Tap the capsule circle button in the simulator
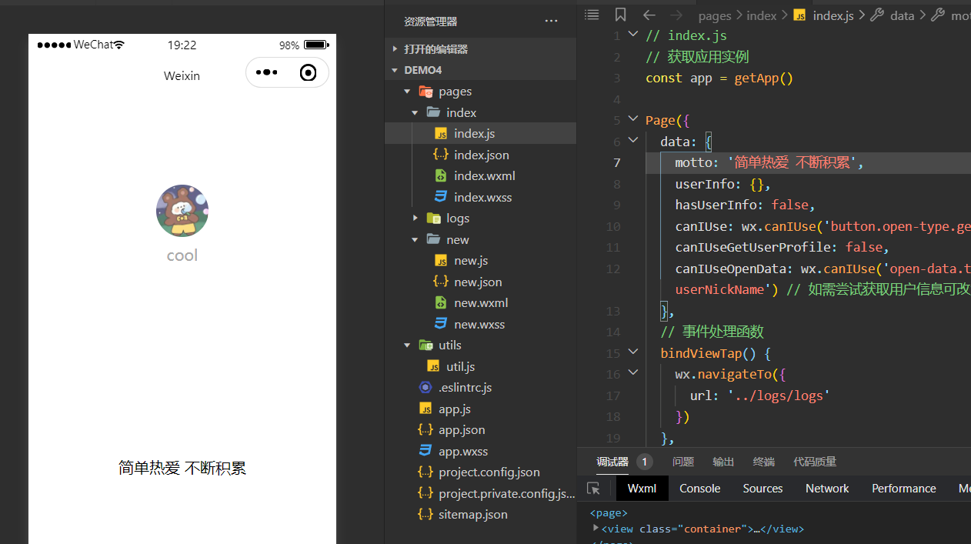The image size is (971, 544). [308, 72]
